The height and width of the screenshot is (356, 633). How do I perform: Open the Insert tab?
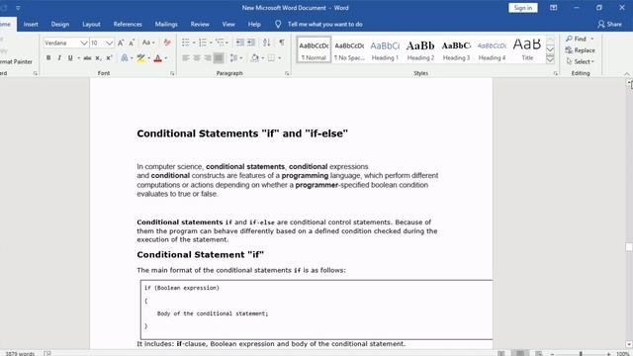(x=31, y=24)
